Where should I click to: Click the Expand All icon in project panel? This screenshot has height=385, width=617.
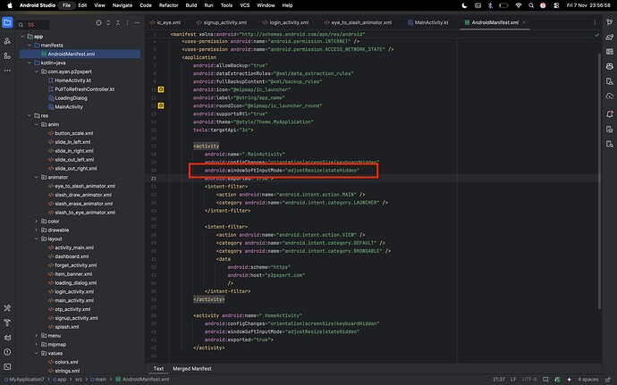click(x=108, y=23)
